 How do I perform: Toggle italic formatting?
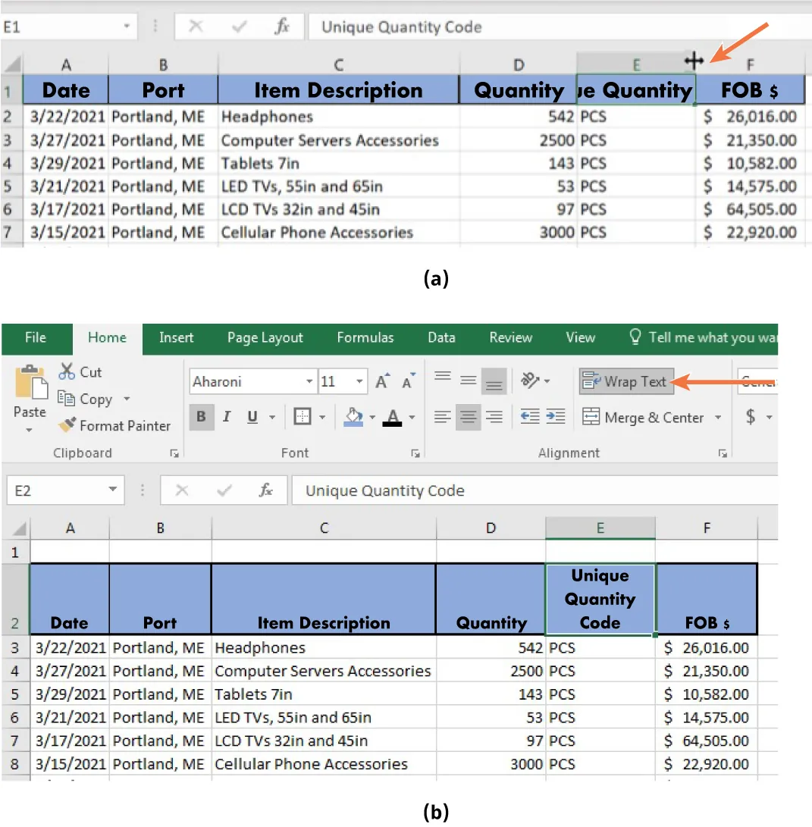pos(226,417)
